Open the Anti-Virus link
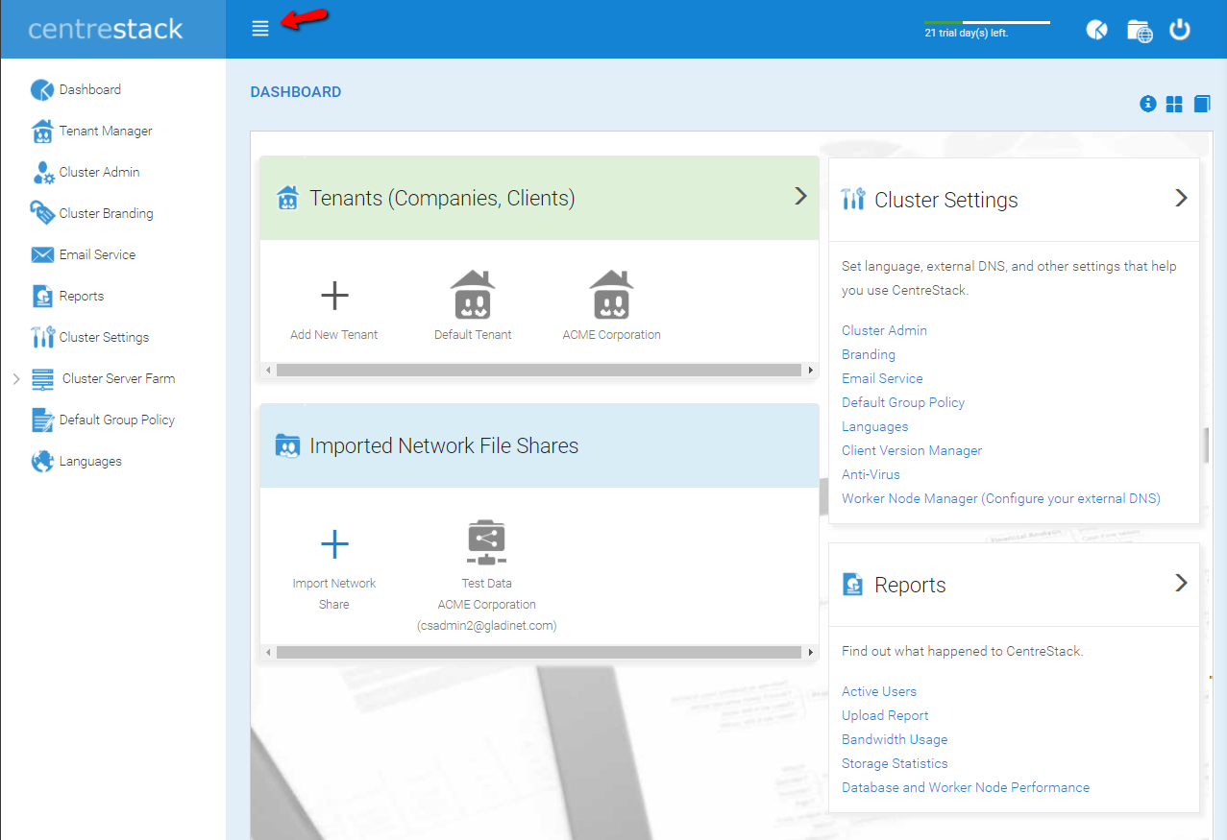1227x840 pixels. (x=871, y=474)
